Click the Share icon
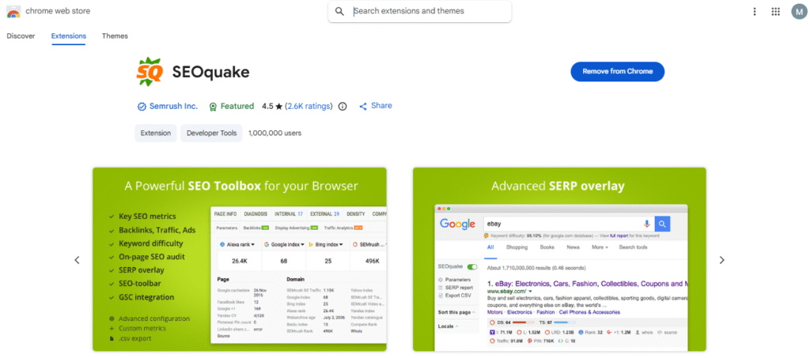810x358 pixels. click(x=363, y=106)
